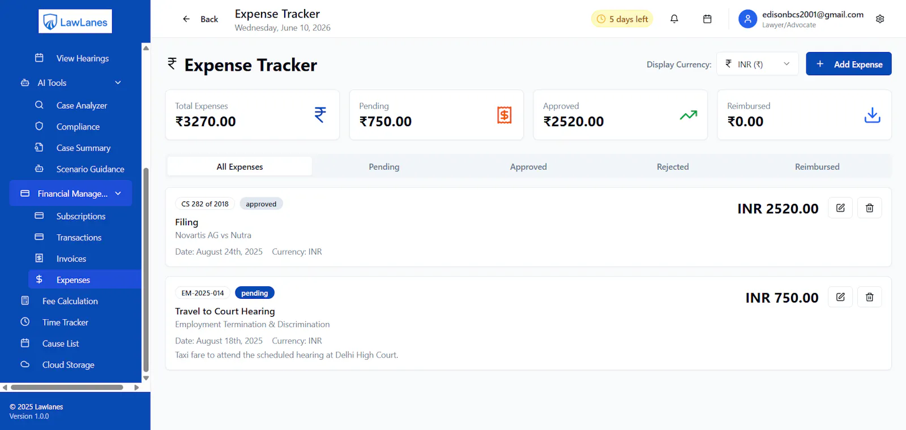Delete the Travel to Court Hearing expense
906x430 pixels.
click(x=870, y=297)
